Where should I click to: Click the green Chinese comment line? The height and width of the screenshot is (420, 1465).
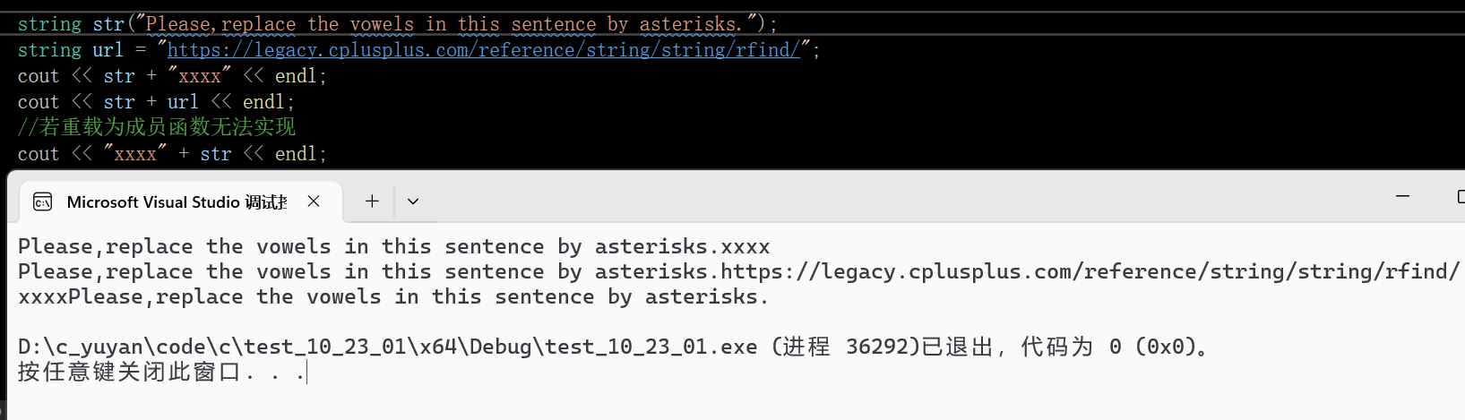(x=157, y=127)
